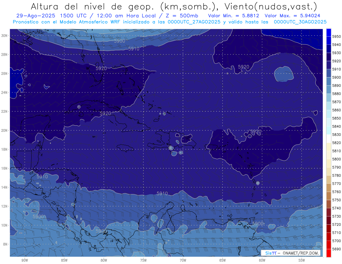
Task: Click the "ONAMET/REP.DOM." credit label
Action: [301, 253]
